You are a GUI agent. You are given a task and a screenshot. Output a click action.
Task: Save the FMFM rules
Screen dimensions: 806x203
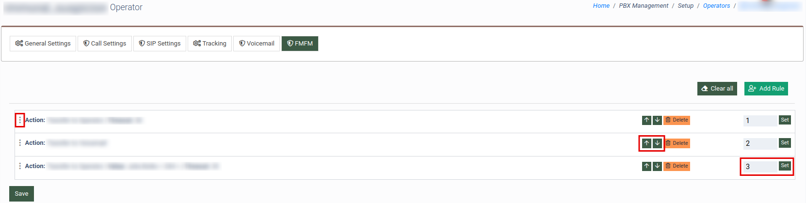21,194
